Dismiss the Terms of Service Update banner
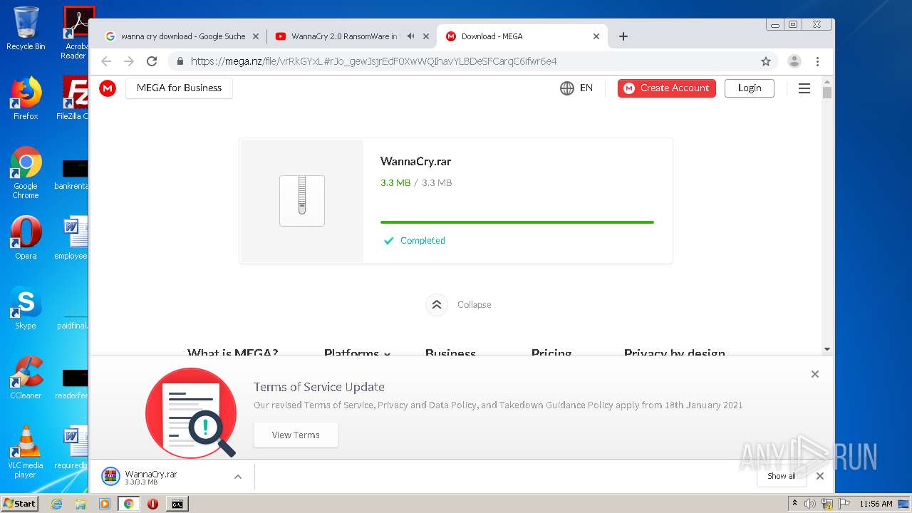Viewport: 912px width, 513px height. click(x=815, y=374)
